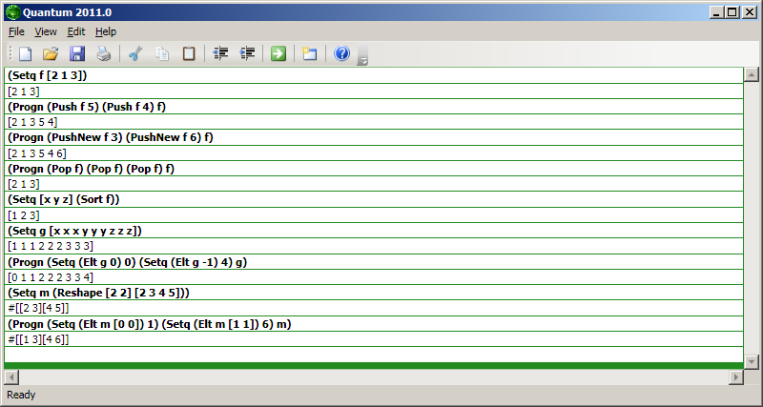The width and height of the screenshot is (763, 407).
Task: Click the Paste clipboard icon
Action: click(189, 53)
